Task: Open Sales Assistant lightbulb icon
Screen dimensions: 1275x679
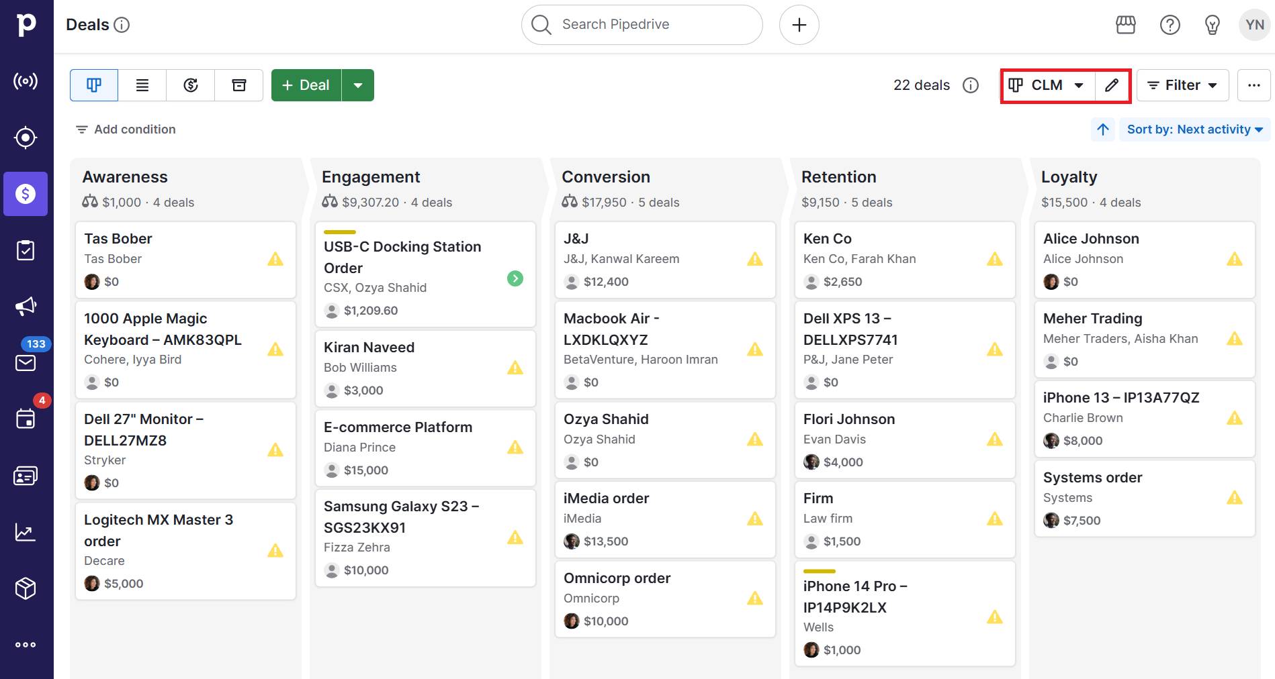Action: pyautogui.click(x=1213, y=25)
